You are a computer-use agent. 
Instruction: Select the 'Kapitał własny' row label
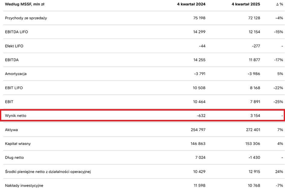click(x=18, y=144)
